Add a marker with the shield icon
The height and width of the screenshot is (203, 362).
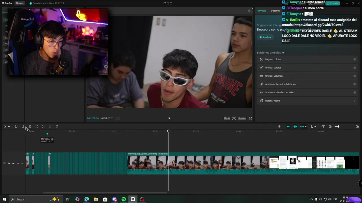coord(57,127)
